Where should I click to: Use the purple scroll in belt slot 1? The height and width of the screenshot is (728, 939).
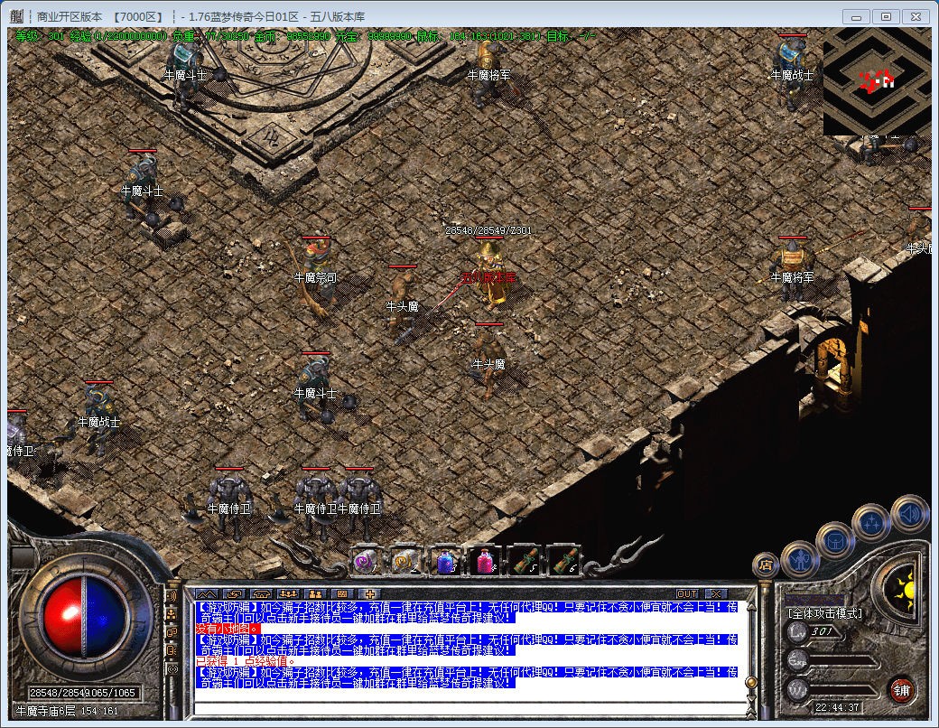pyautogui.click(x=365, y=562)
